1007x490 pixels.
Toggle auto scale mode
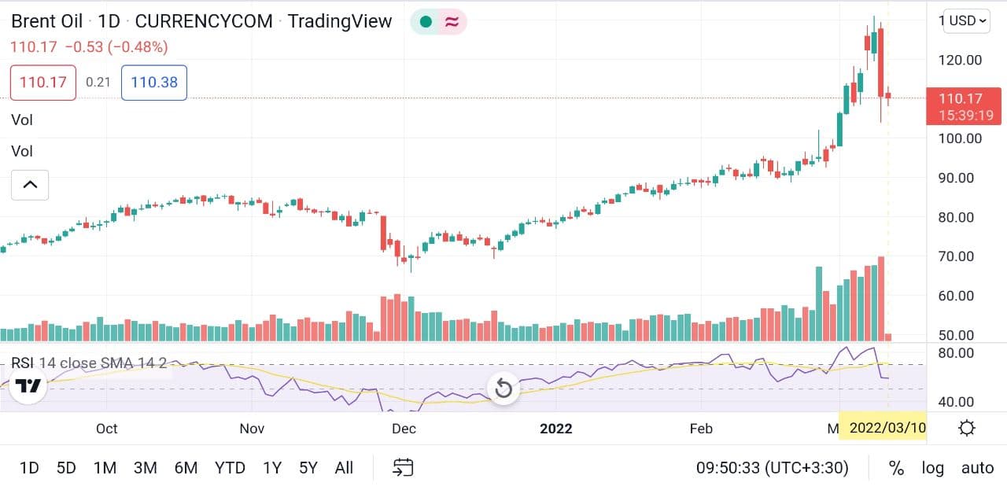point(978,468)
